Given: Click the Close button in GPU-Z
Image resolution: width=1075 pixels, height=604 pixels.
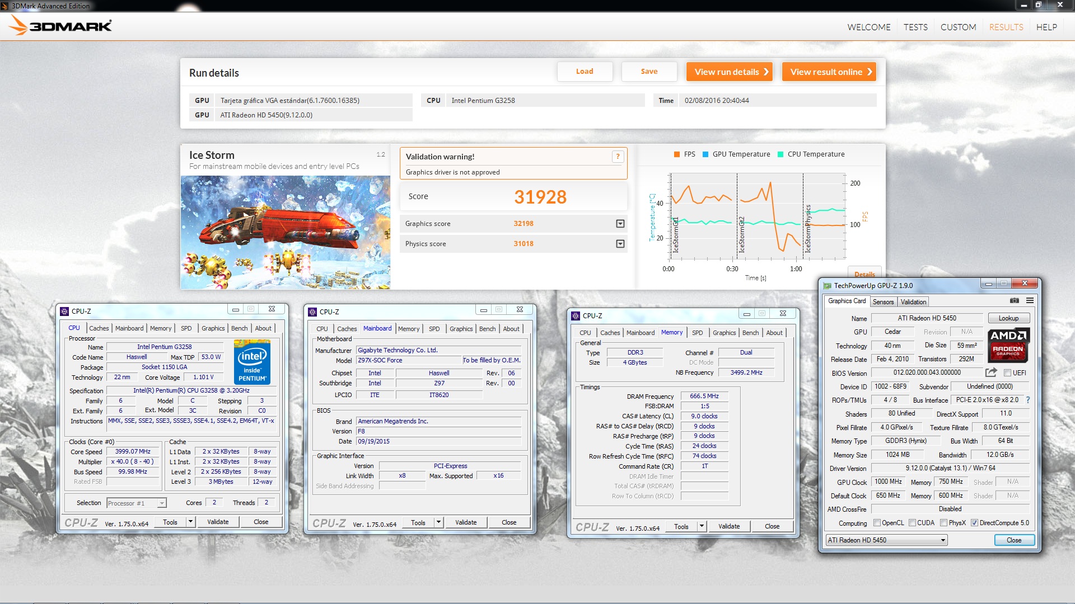Looking at the screenshot, I should (x=1014, y=540).
